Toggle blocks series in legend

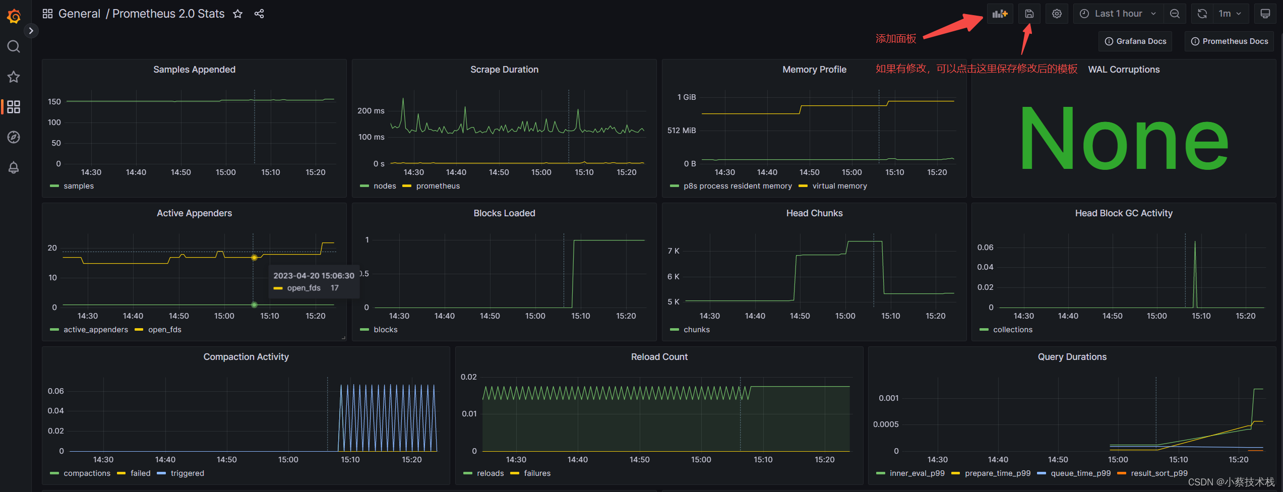pos(385,330)
